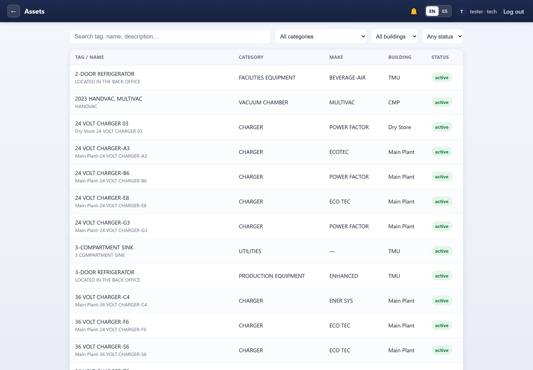Focus the search tag, name, description field

point(170,37)
